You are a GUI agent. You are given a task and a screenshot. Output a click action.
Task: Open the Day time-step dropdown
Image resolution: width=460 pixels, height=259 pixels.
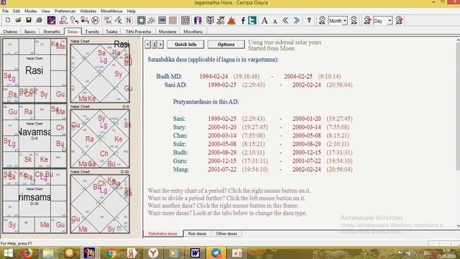pos(390,21)
